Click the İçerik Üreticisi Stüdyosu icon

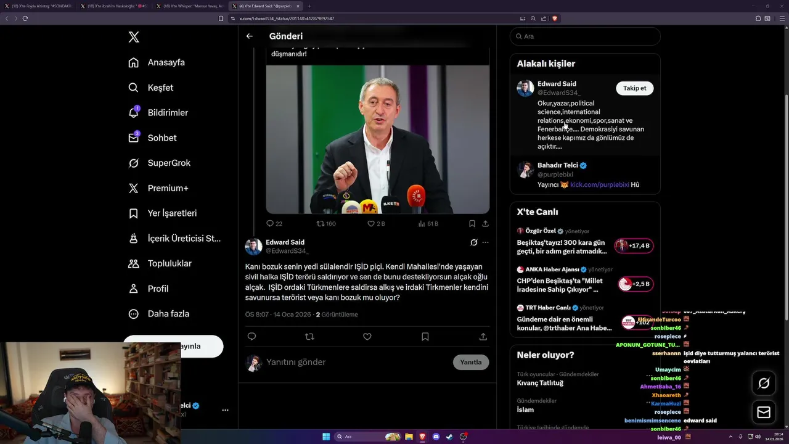134,238
